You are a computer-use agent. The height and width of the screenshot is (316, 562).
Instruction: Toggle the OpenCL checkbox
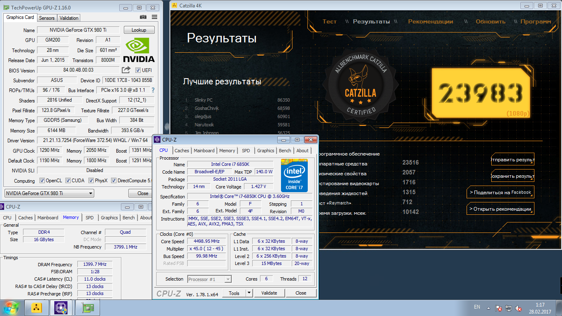[42, 181]
